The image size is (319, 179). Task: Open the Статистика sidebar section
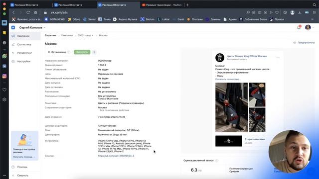click(x=24, y=44)
